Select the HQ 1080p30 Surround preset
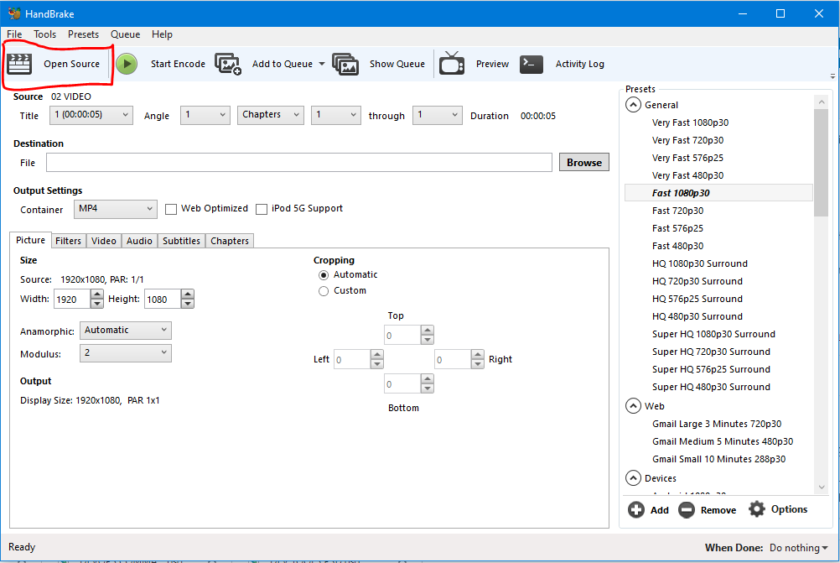840x563 pixels. click(700, 263)
